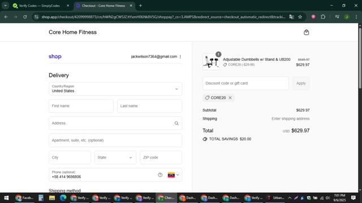Click the Total amount $629.97 next to USD

pyautogui.click(x=300, y=131)
